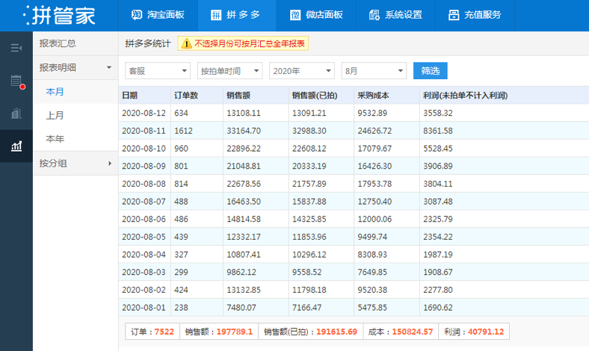Open the 客服 dropdown
This screenshot has width=589, height=351.
click(158, 71)
